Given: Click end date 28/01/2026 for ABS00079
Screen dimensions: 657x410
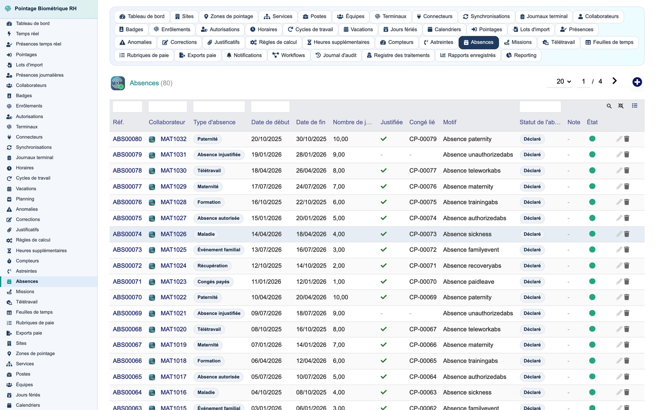Looking at the screenshot, I should point(311,155).
